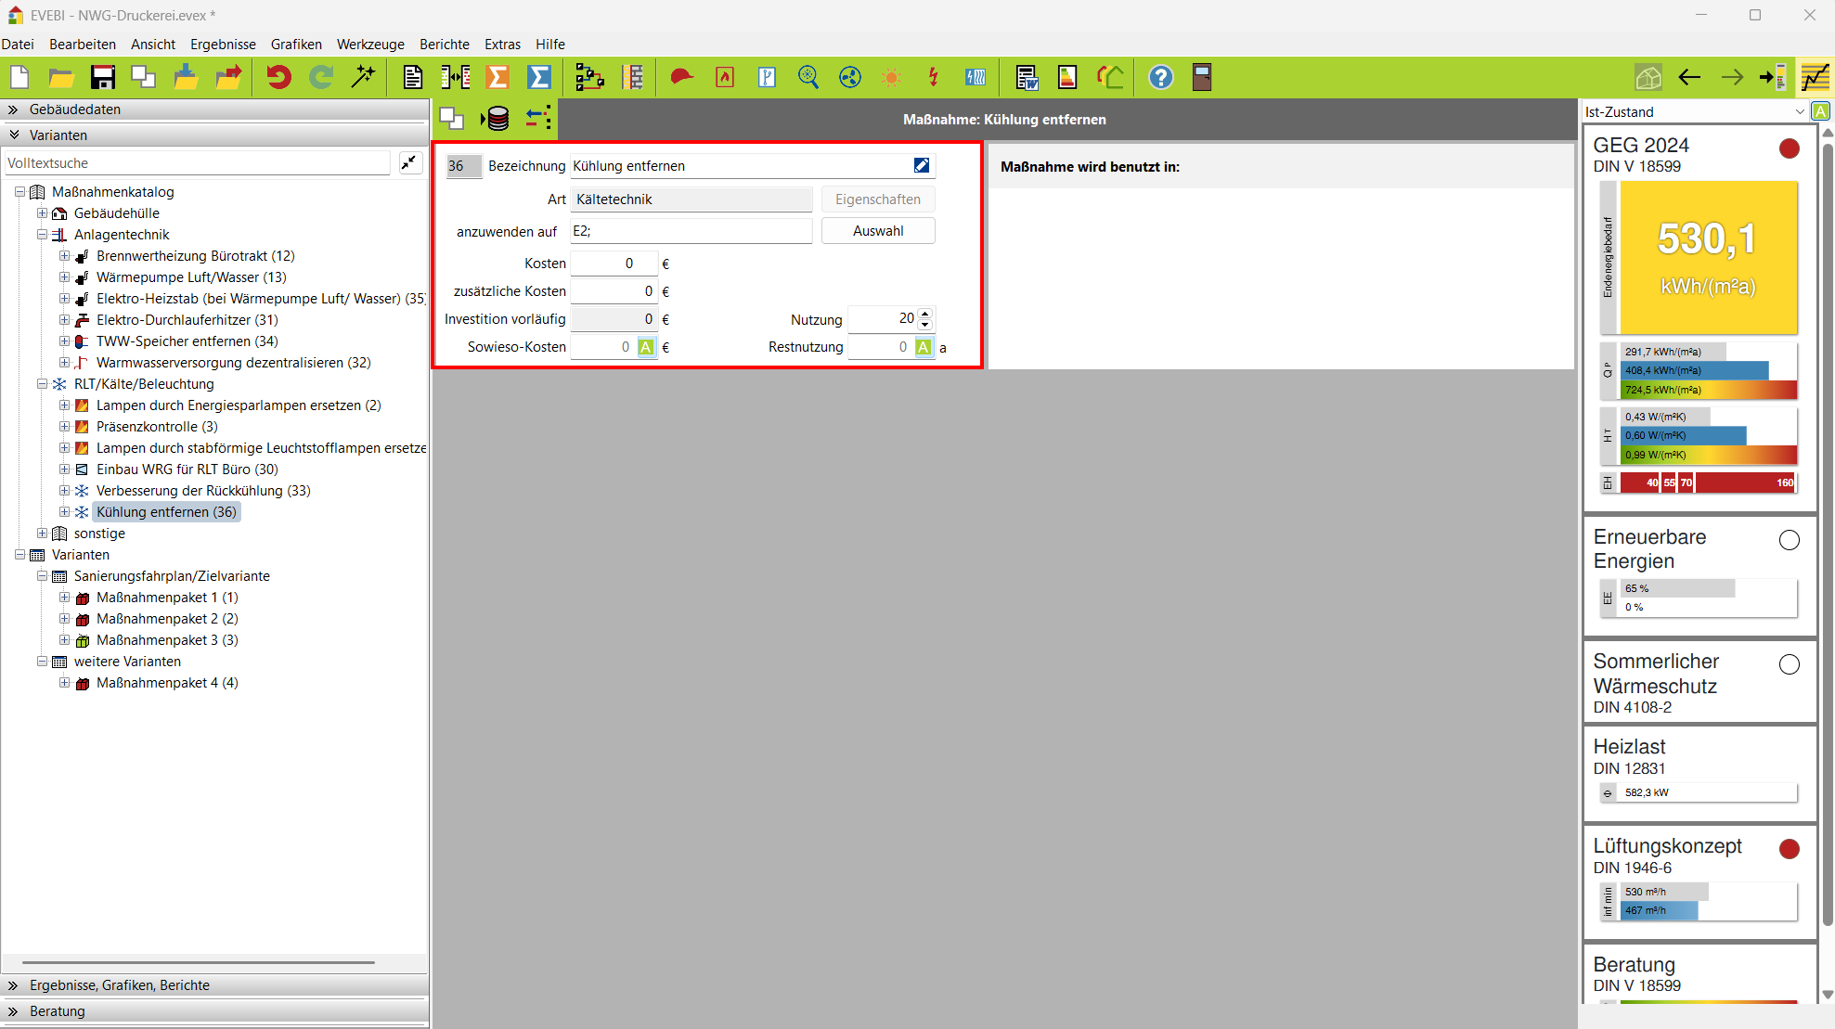Toggle the Sommerlicher Wärmeschutz status circle

[1789, 664]
